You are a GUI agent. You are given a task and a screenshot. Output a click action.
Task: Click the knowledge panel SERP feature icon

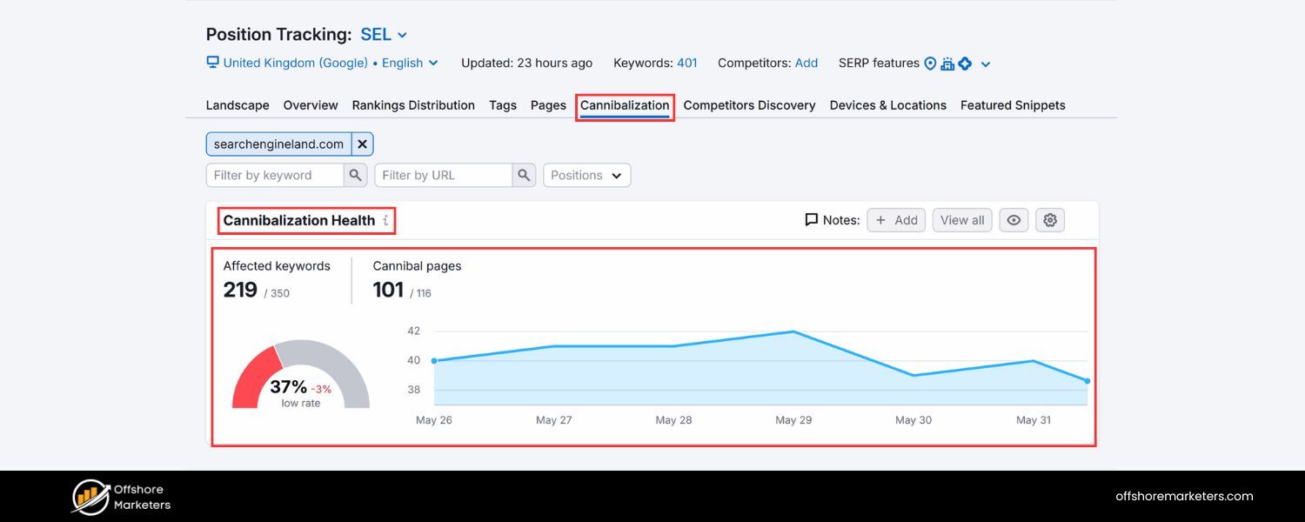(x=947, y=63)
